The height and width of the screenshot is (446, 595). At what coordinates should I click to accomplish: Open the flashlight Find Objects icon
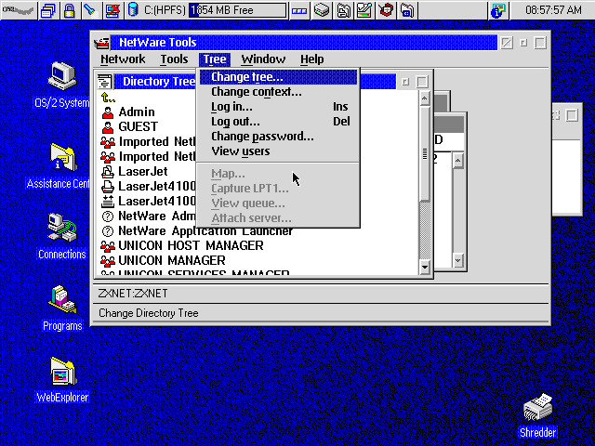[x=91, y=10]
